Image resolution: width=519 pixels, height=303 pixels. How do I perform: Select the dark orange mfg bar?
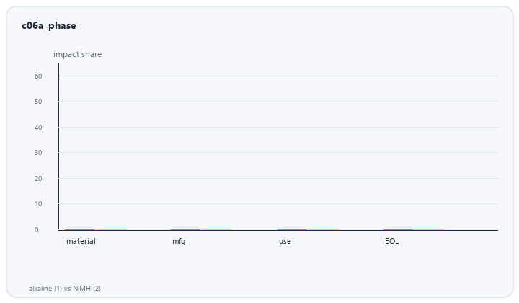(186, 229)
